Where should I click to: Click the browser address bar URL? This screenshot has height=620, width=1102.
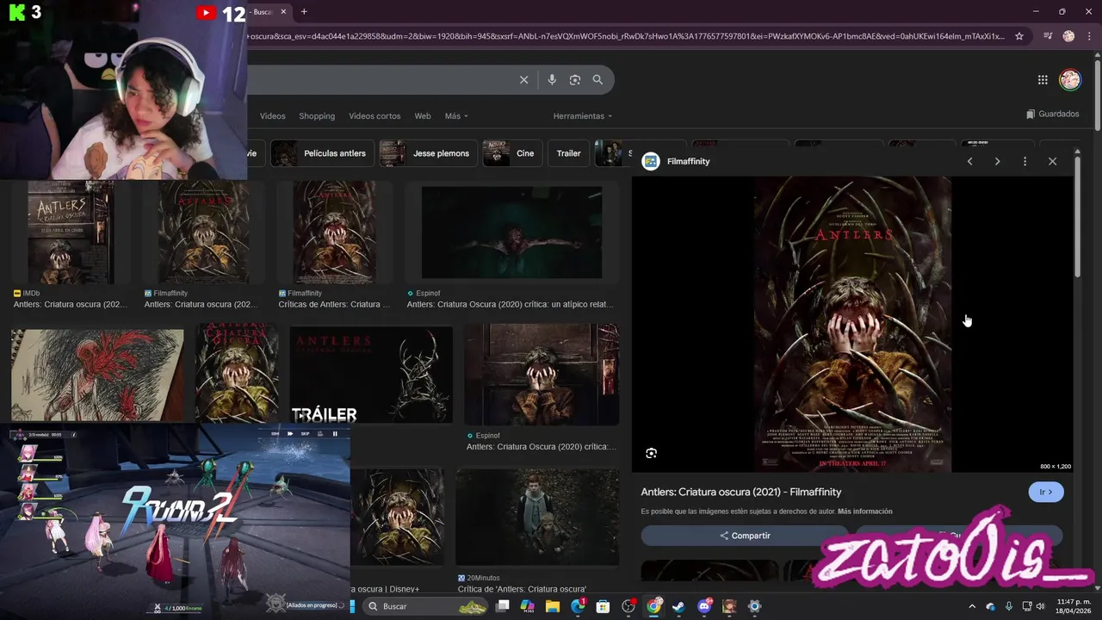[626, 36]
